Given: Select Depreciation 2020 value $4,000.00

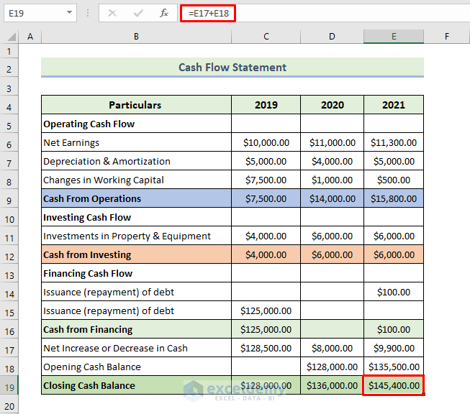Looking at the screenshot, I should click(x=332, y=161).
